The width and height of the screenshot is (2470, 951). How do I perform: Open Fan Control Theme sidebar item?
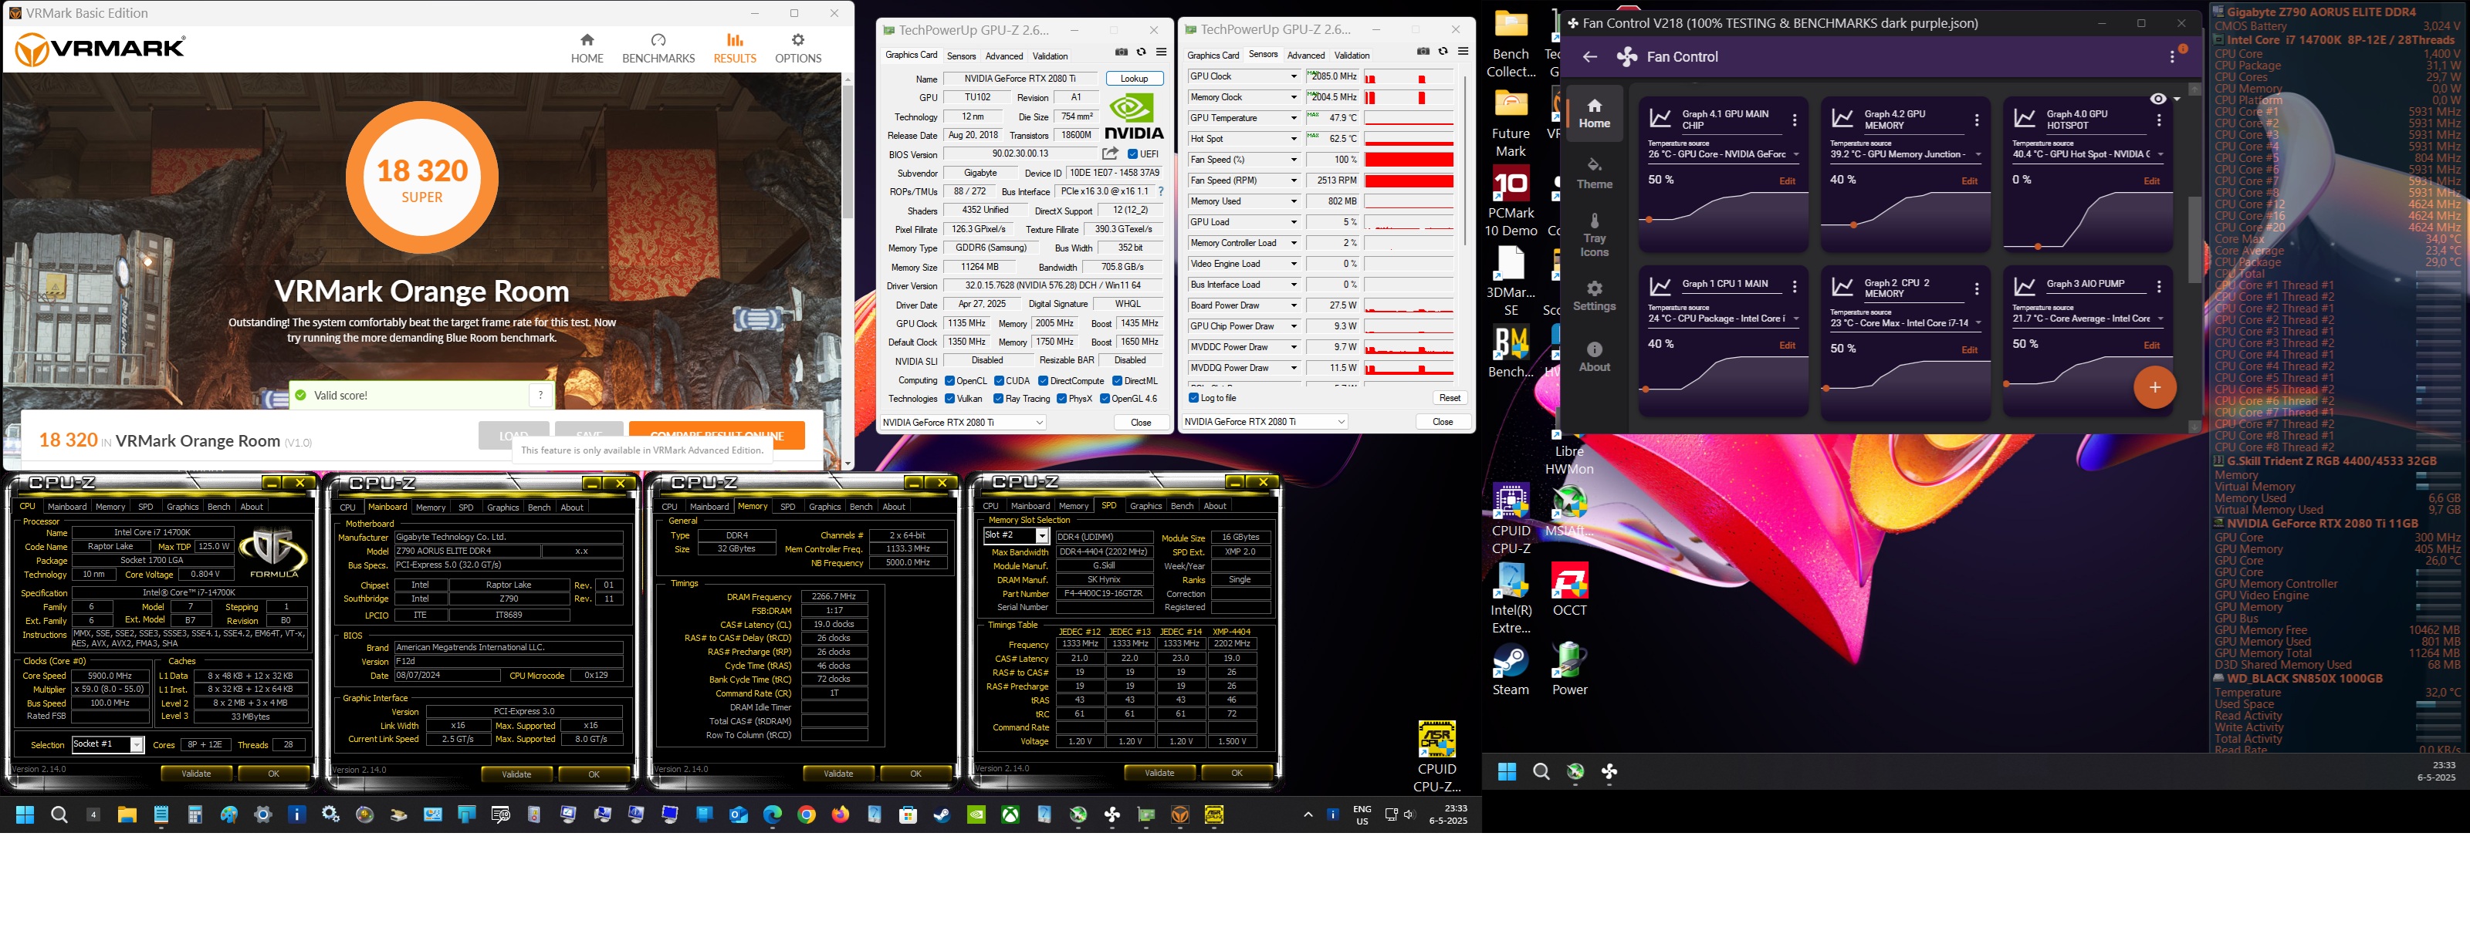1595,174
